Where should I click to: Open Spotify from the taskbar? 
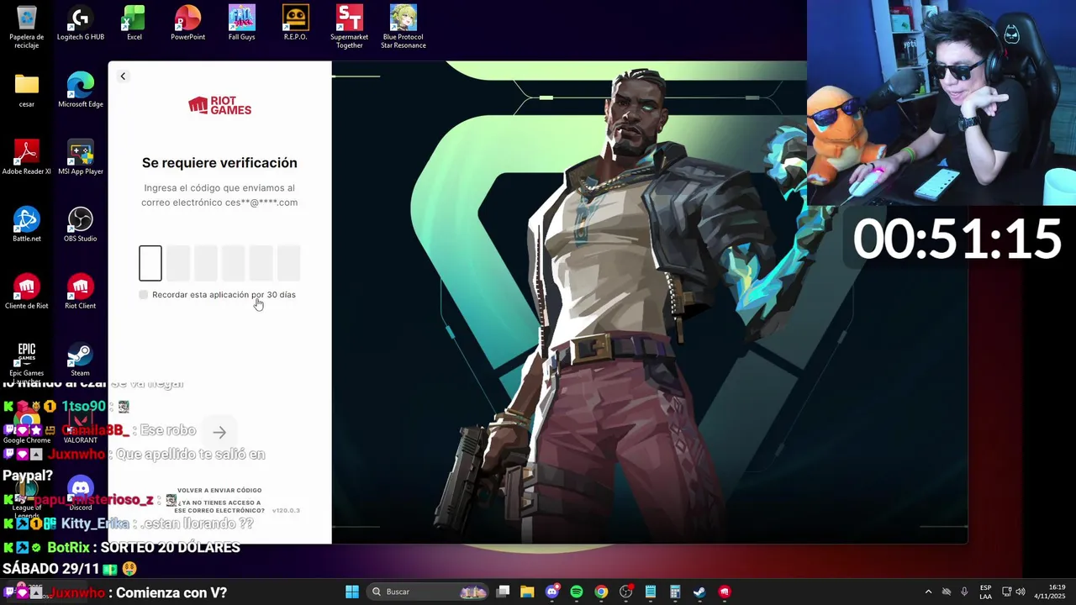[x=577, y=592]
